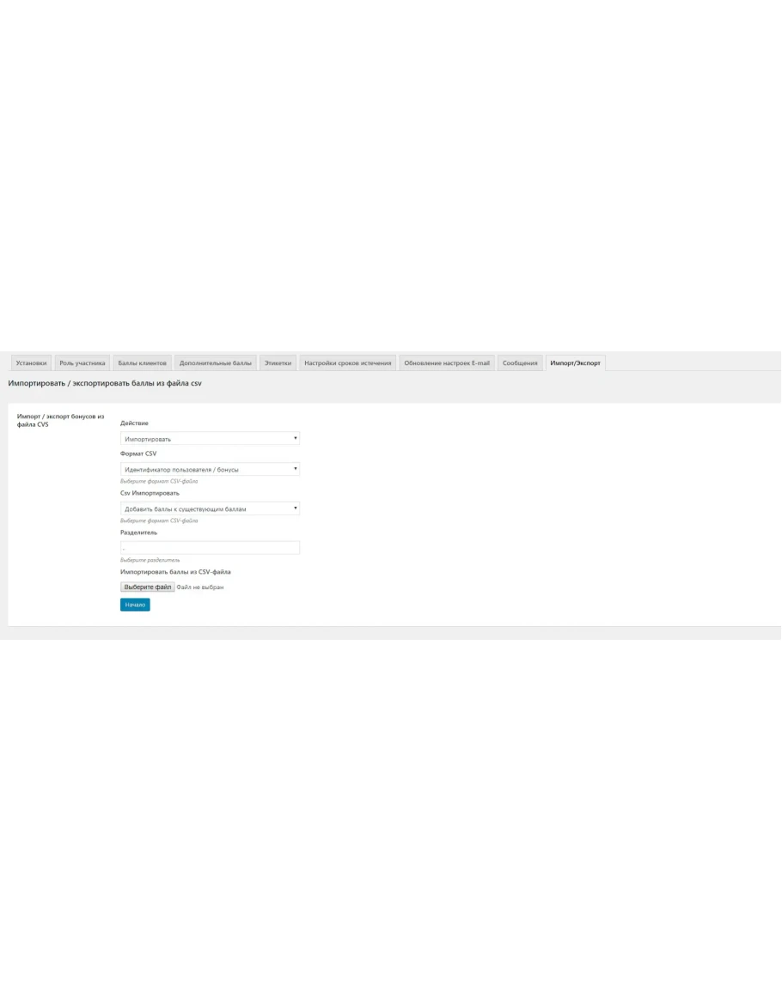Select the Импорт/Экспорт tab
This screenshot has height=992, width=782.
coord(576,363)
